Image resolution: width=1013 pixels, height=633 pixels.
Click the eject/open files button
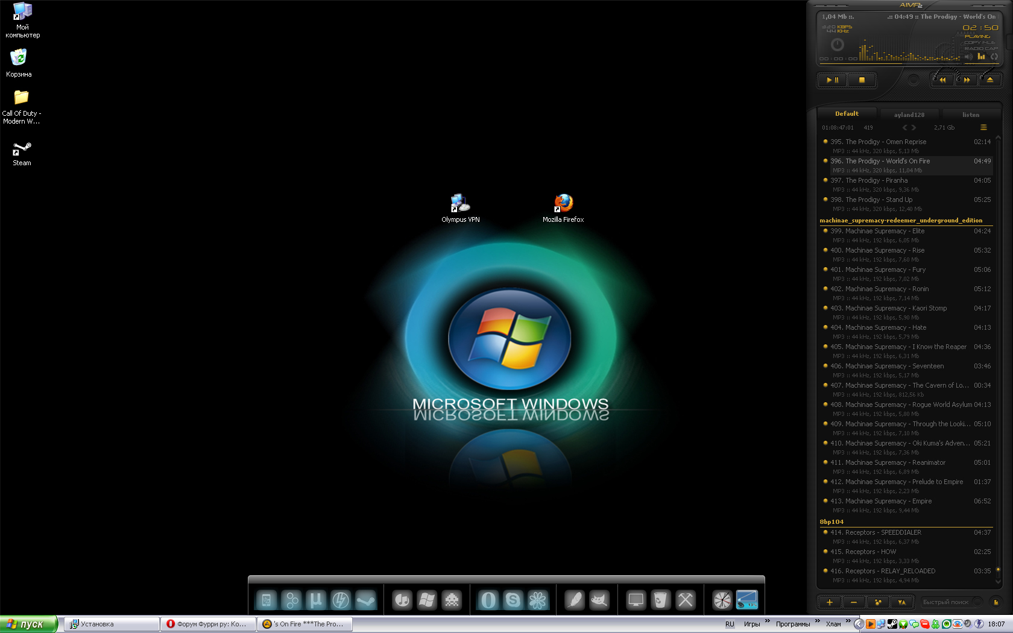click(x=989, y=80)
